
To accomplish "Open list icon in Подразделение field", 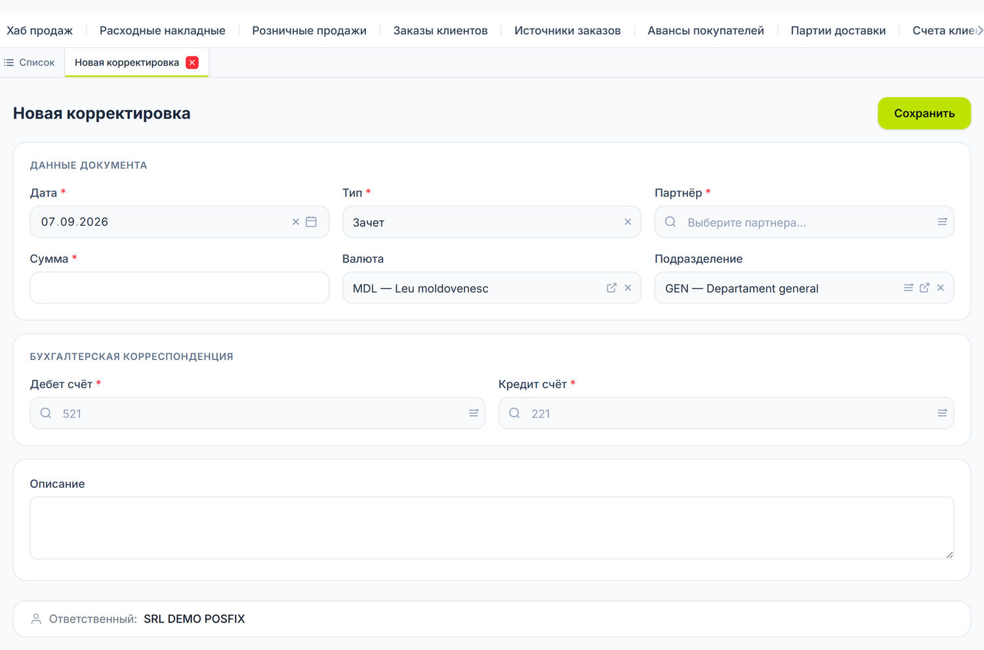I will pyautogui.click(x=909, y=287).
